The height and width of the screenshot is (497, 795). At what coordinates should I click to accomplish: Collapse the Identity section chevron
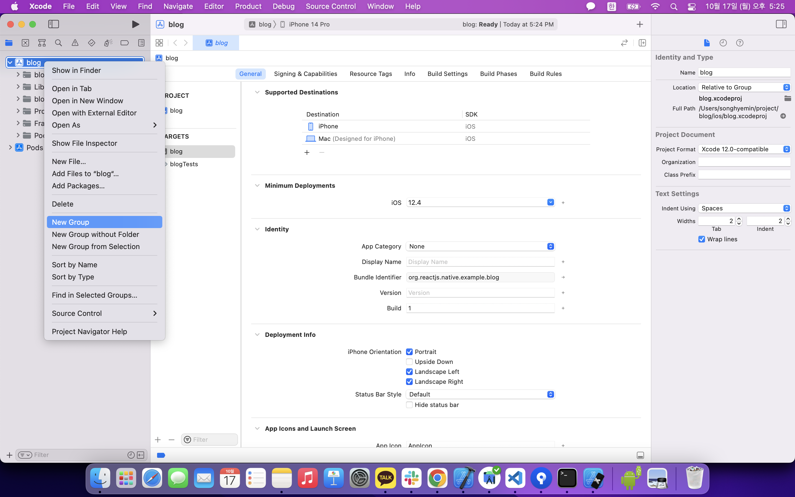click(x=257, y=229)
